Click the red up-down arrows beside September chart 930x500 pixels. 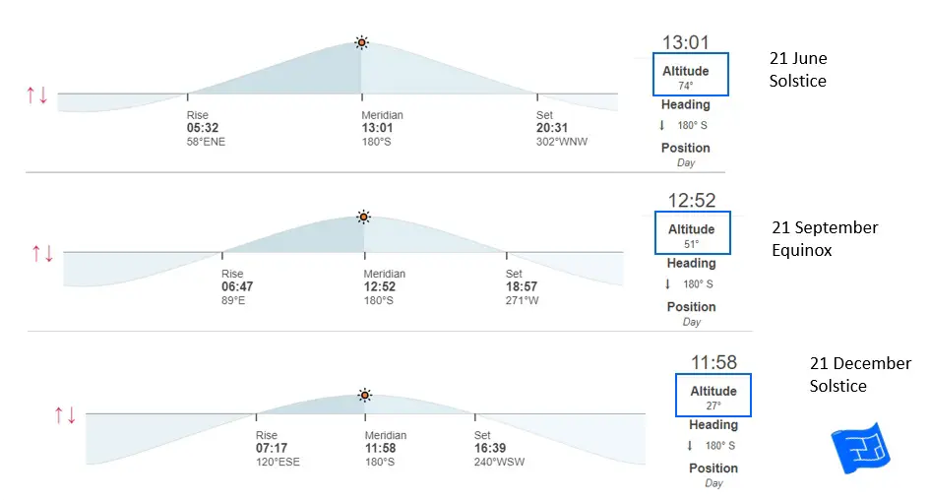point(42,253)
